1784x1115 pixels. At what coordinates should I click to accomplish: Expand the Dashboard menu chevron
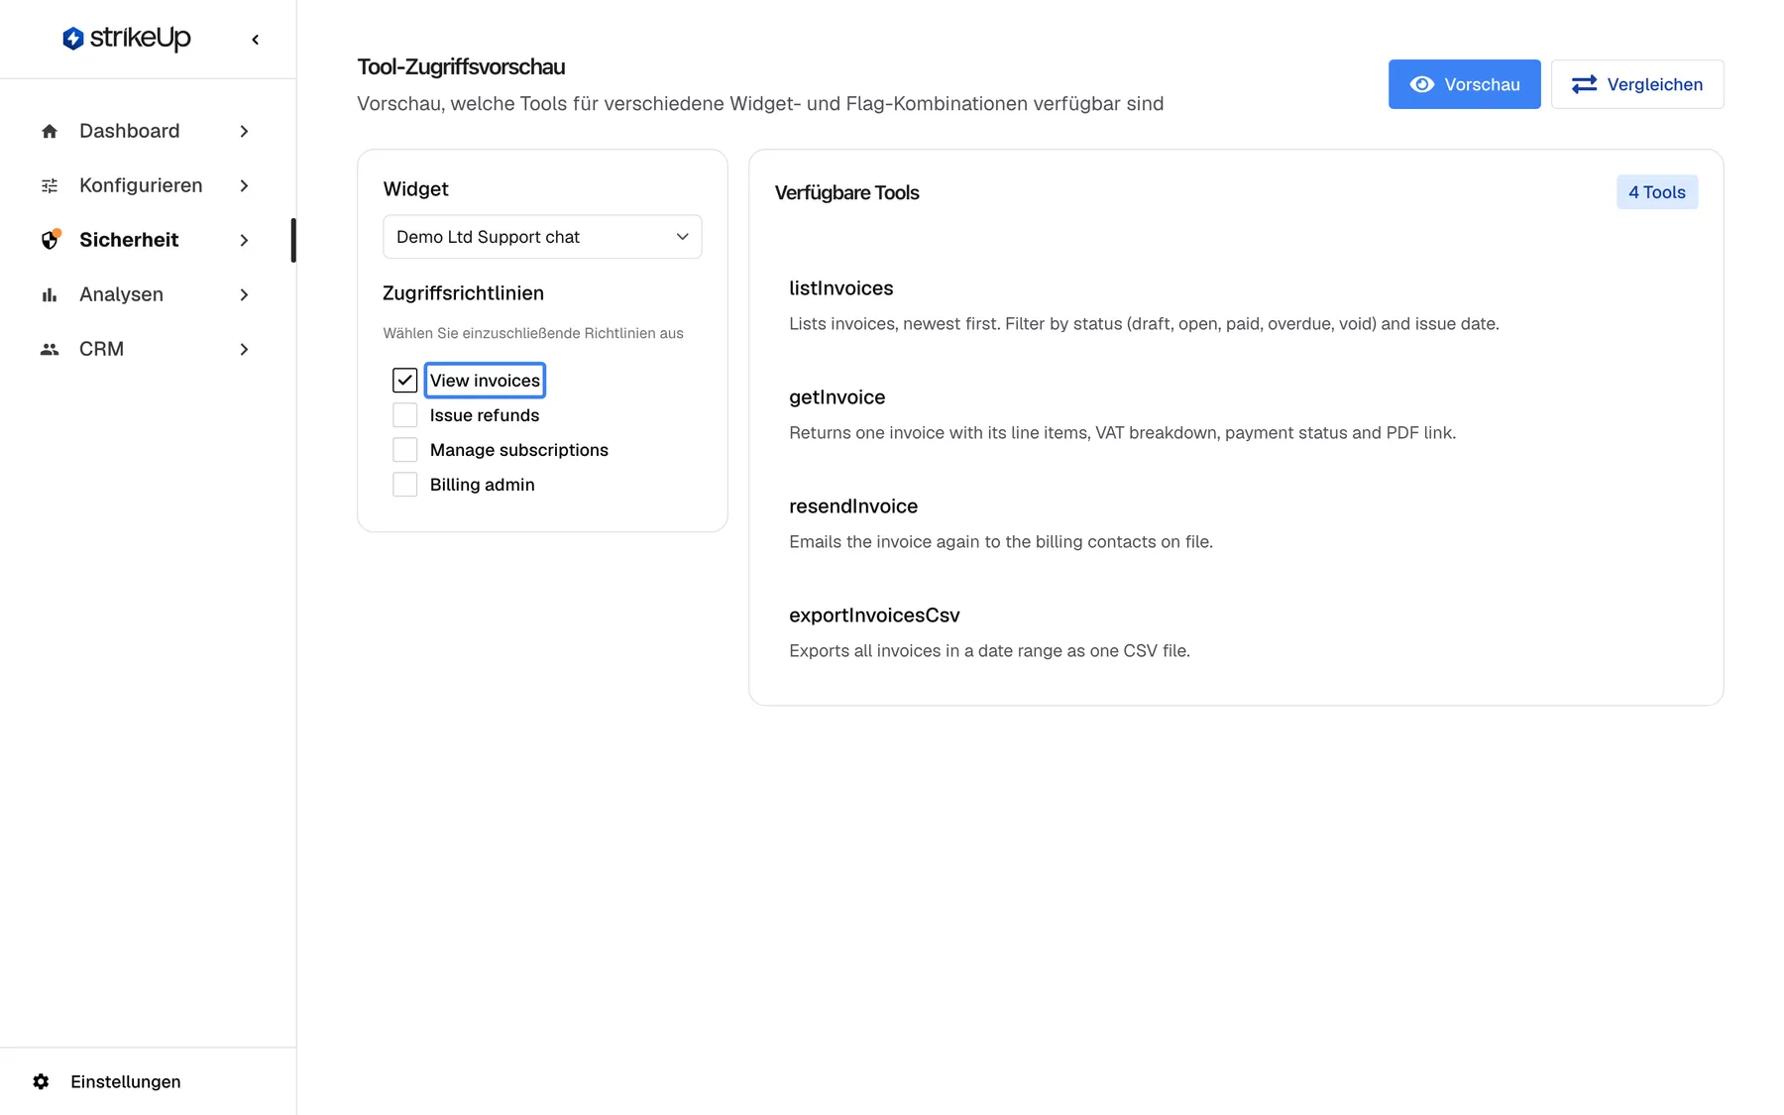click(x=244, y=131)
